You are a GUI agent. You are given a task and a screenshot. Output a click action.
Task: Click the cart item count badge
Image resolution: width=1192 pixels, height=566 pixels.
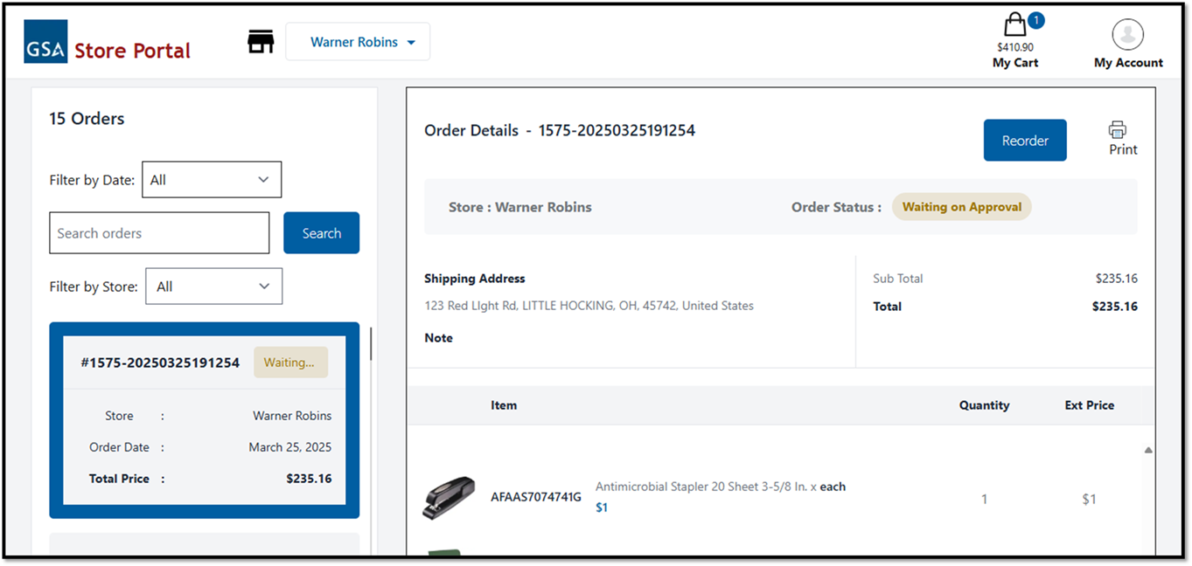pyautogui.click(x=1035, y=20)
